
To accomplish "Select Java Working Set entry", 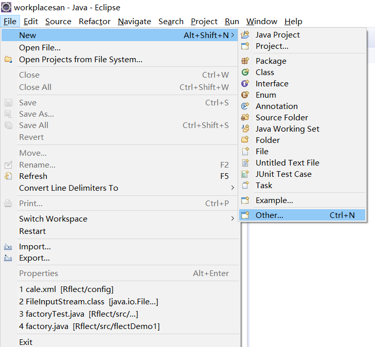I will pos(302,129).
